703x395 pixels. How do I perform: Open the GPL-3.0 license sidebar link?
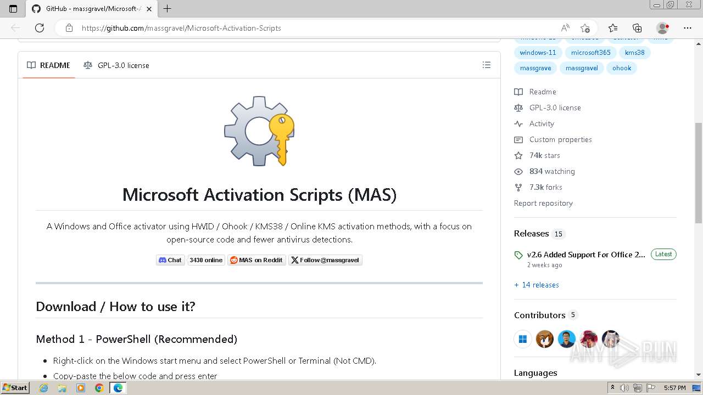[x=548, y=108]
